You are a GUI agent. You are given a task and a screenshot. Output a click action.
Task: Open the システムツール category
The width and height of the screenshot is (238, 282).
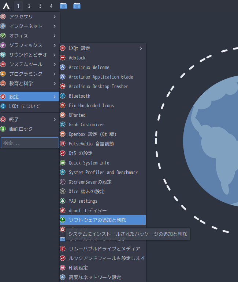click(x=30, y=64)
